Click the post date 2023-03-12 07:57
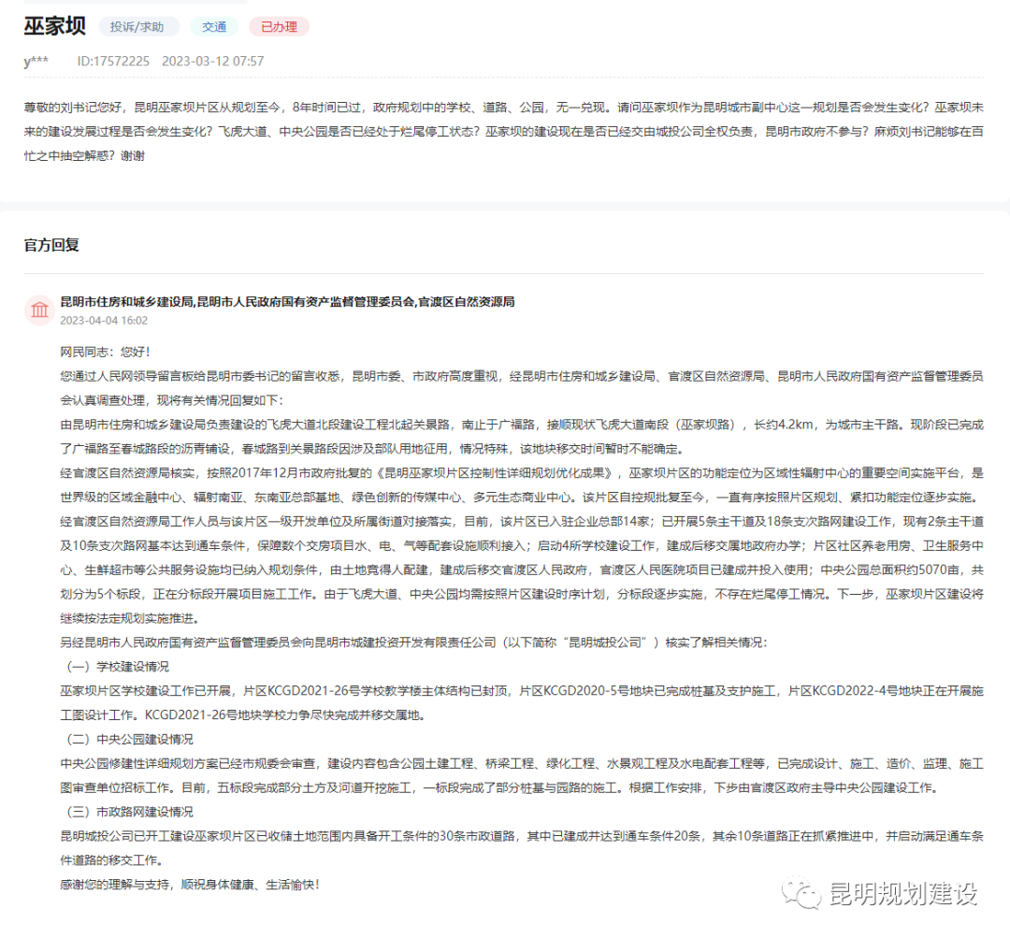The width and height of the screenshot is (1010, 938). click(213, 61)
